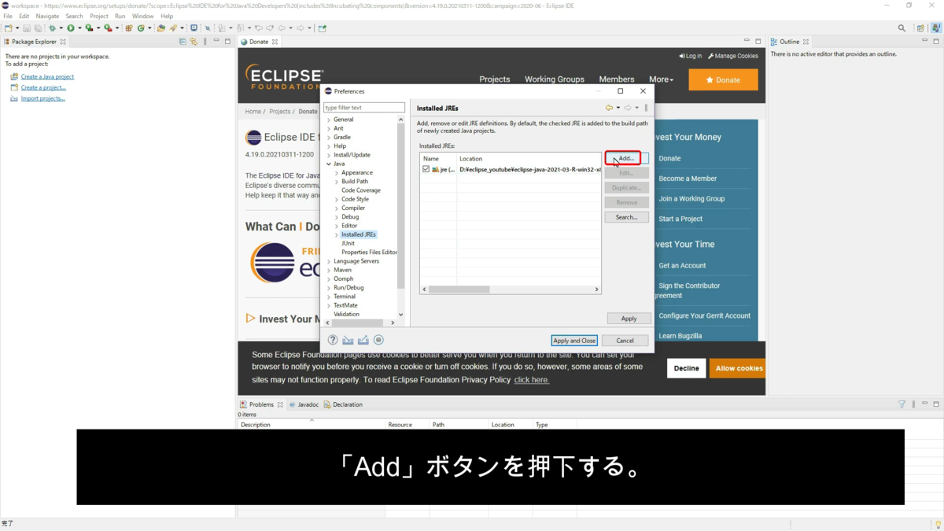This screenshot has width=944, height=531.
Task: Open the Project menu
Action: click(99, 16)
